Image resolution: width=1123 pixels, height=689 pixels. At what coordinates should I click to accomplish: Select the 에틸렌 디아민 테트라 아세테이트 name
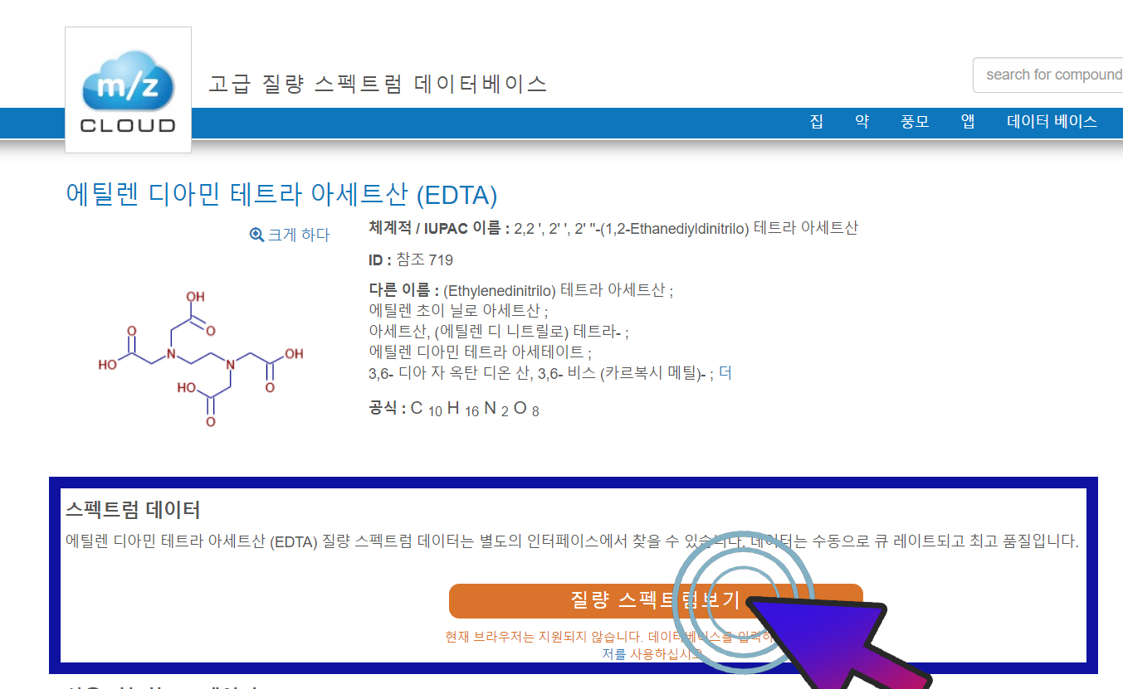tap(480, 352)
